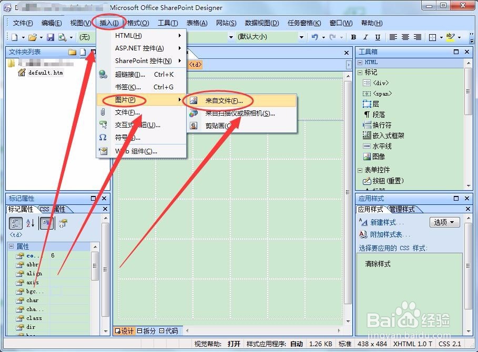Image resolution: width=478 pixels, height=352 pixels.
Task: Click the Highlight color icon
Action: 450,37
